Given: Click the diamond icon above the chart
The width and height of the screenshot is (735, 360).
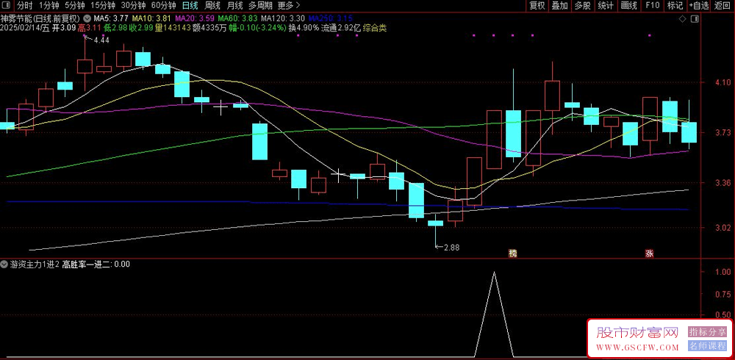Looking at the screenshot, I should tap(683, 19).
